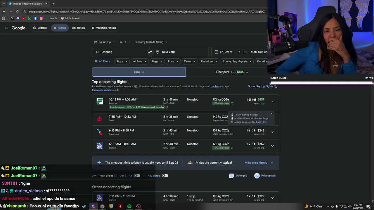
Task: Open the Emissions filter
Action: (209, 61)
